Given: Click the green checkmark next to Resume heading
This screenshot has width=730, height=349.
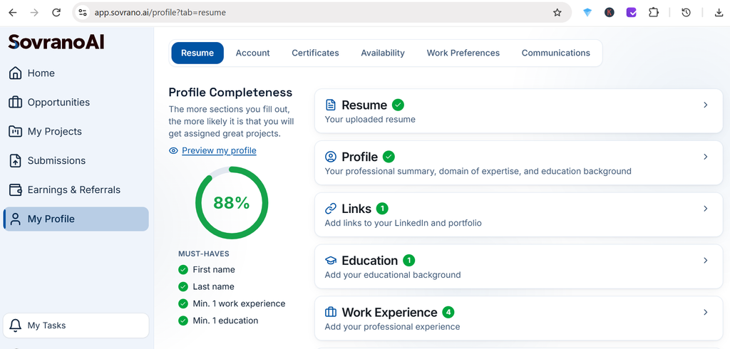Looking at the screenshot, I should point(398,105).
